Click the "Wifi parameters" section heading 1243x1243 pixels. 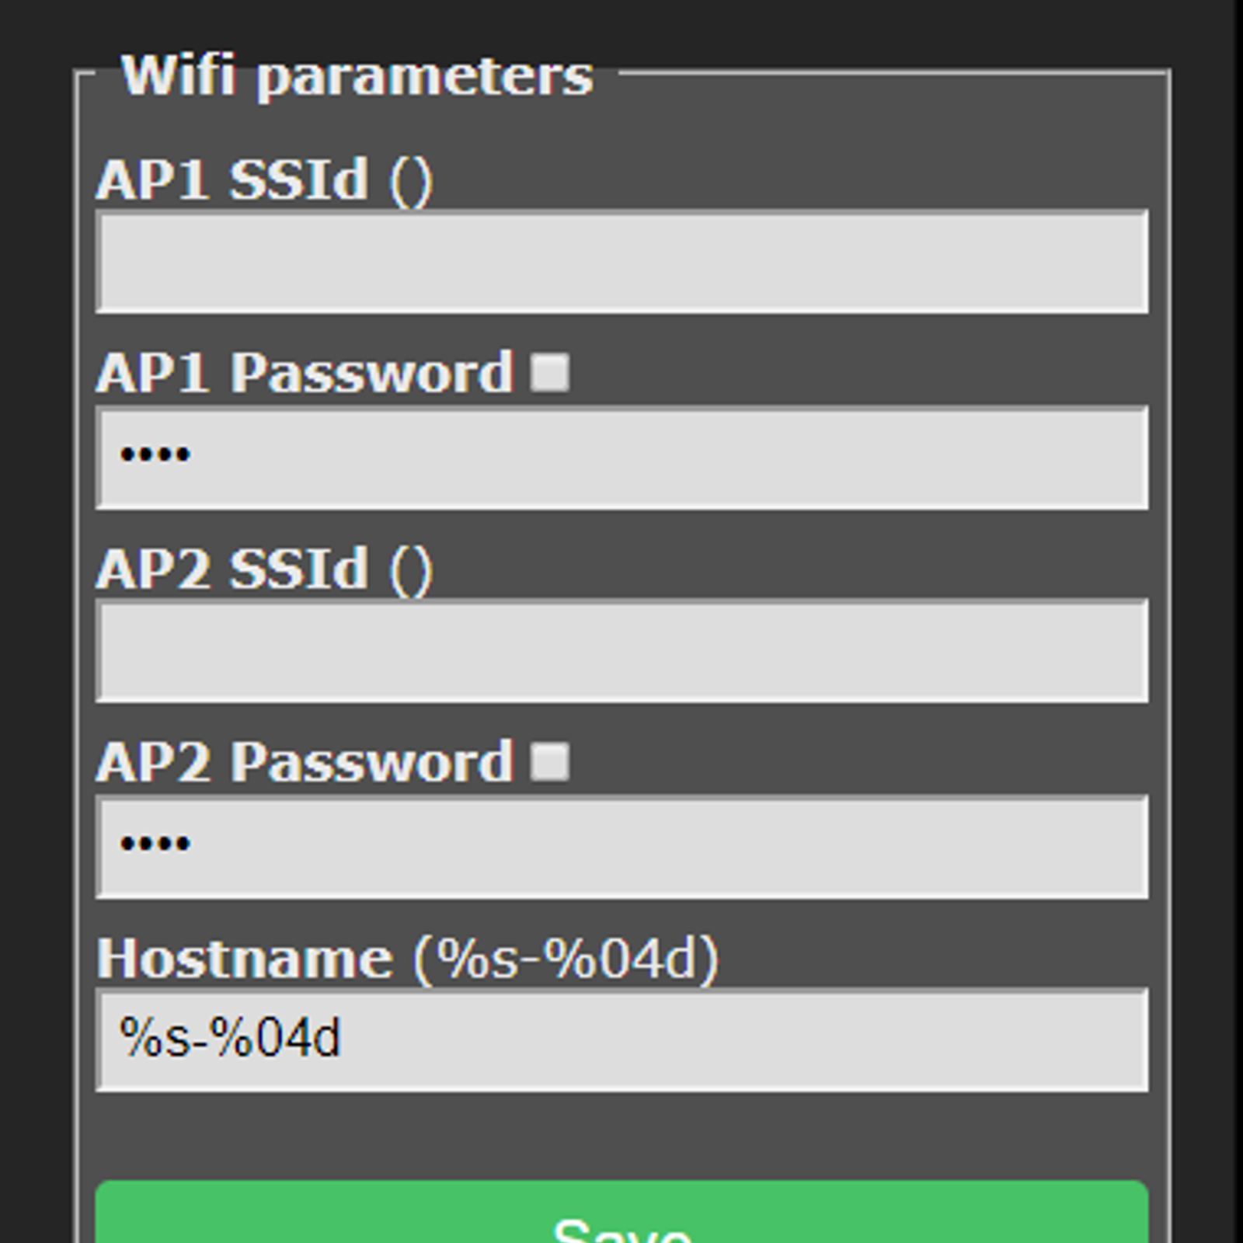pyautogui.click(x=357, y=76)
